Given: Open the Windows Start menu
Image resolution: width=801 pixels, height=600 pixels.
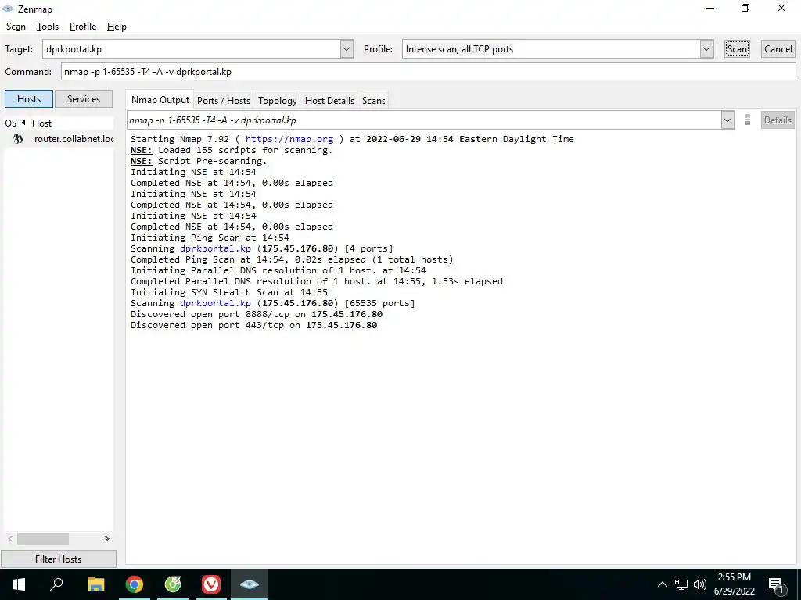Looking at the screenshot, I should click(x=19, y=584).
